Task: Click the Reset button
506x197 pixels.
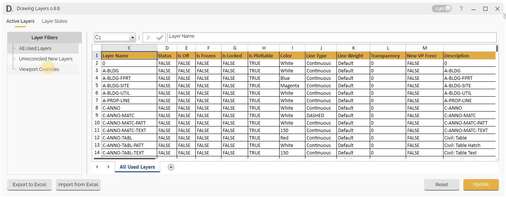Action: 442,184
